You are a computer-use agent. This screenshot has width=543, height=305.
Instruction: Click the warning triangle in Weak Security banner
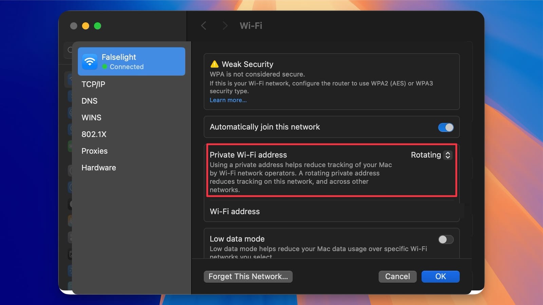(214, 64)
